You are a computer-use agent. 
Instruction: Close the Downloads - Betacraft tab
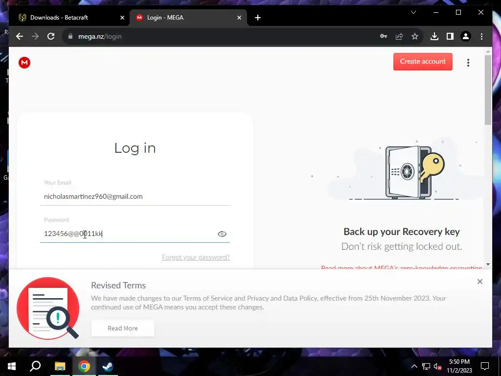click(x=122, y=18)
